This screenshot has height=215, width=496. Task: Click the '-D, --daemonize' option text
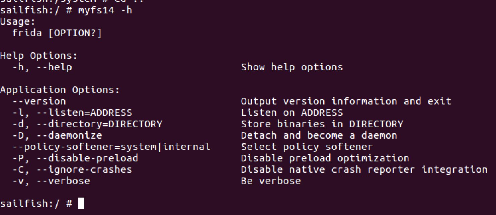[57, 135]
